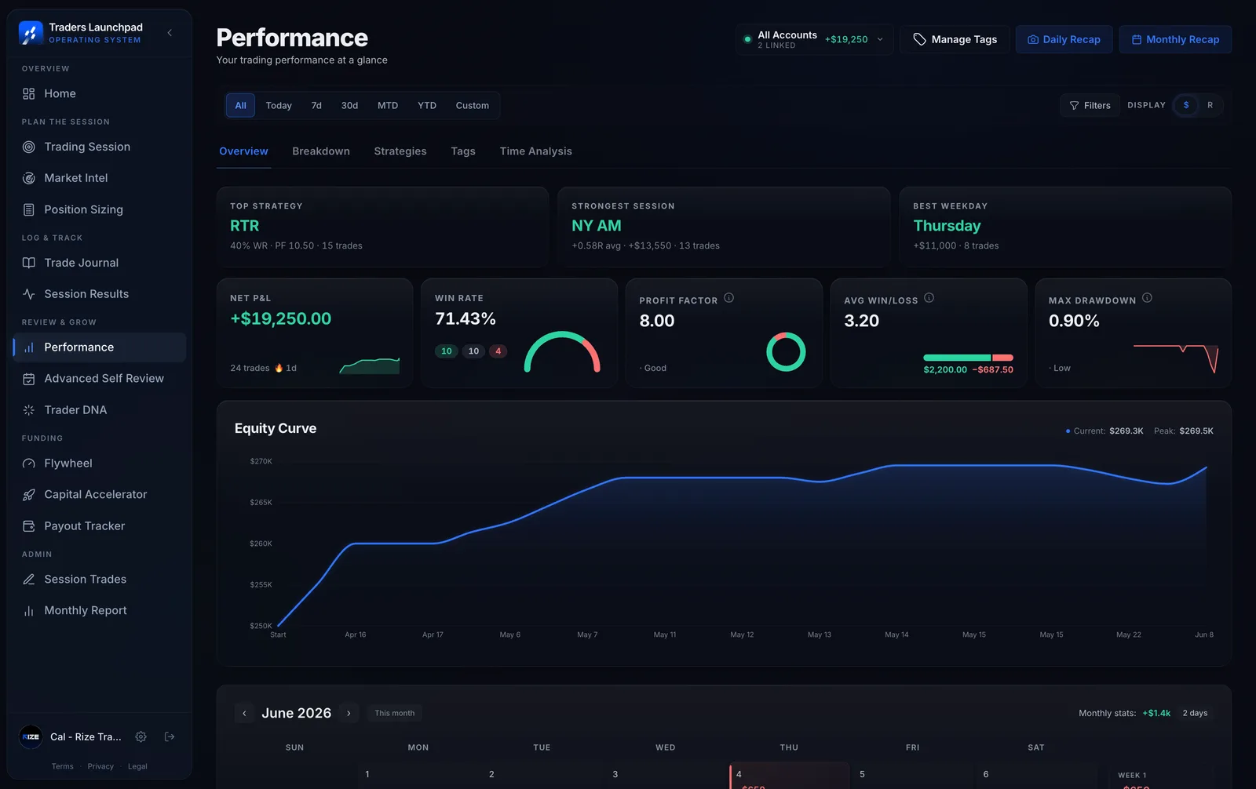Open the Legal link

[x=137, y=766]
